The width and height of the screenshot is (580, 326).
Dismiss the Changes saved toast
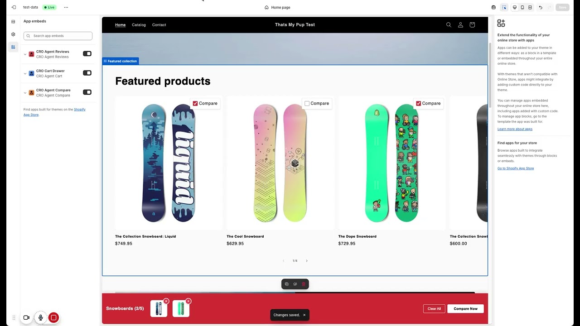[304, 315]
